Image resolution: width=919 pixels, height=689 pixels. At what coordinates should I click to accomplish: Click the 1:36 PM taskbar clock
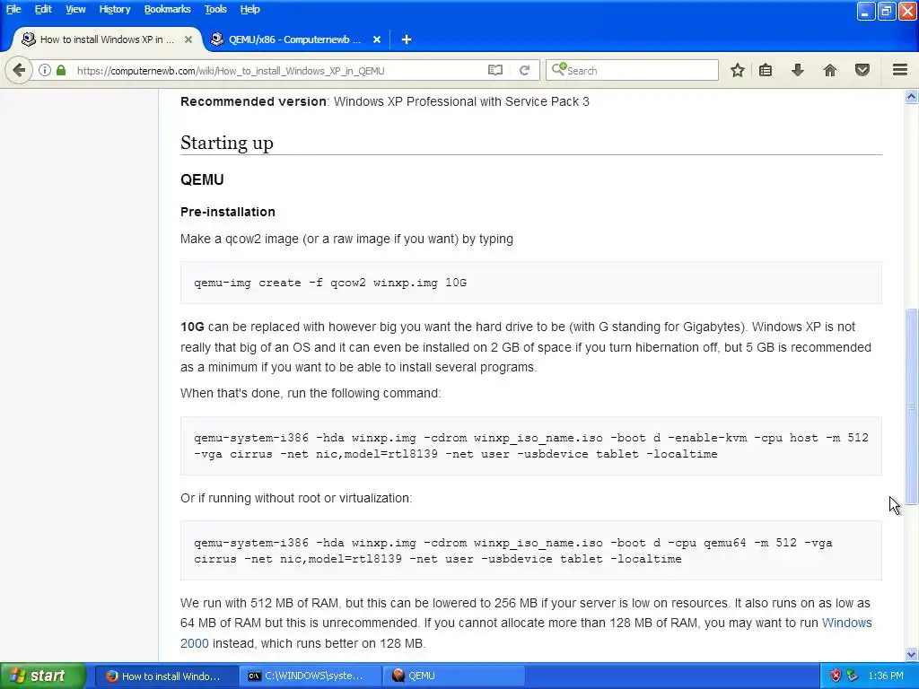pyautogui.click(x=886, y=676)
